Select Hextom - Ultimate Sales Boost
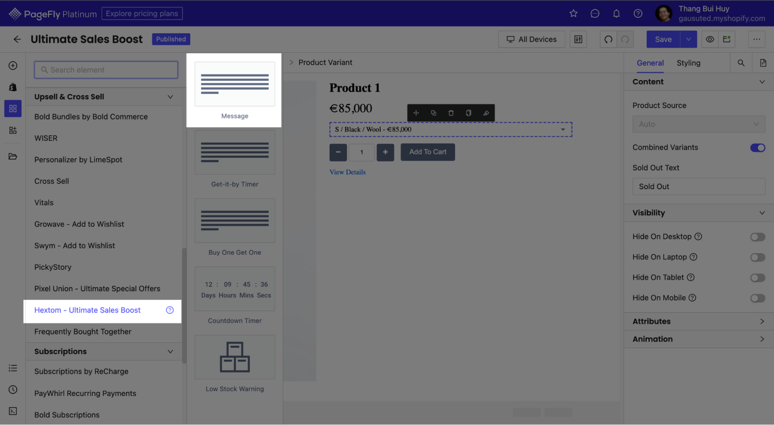 click(88, 310)
